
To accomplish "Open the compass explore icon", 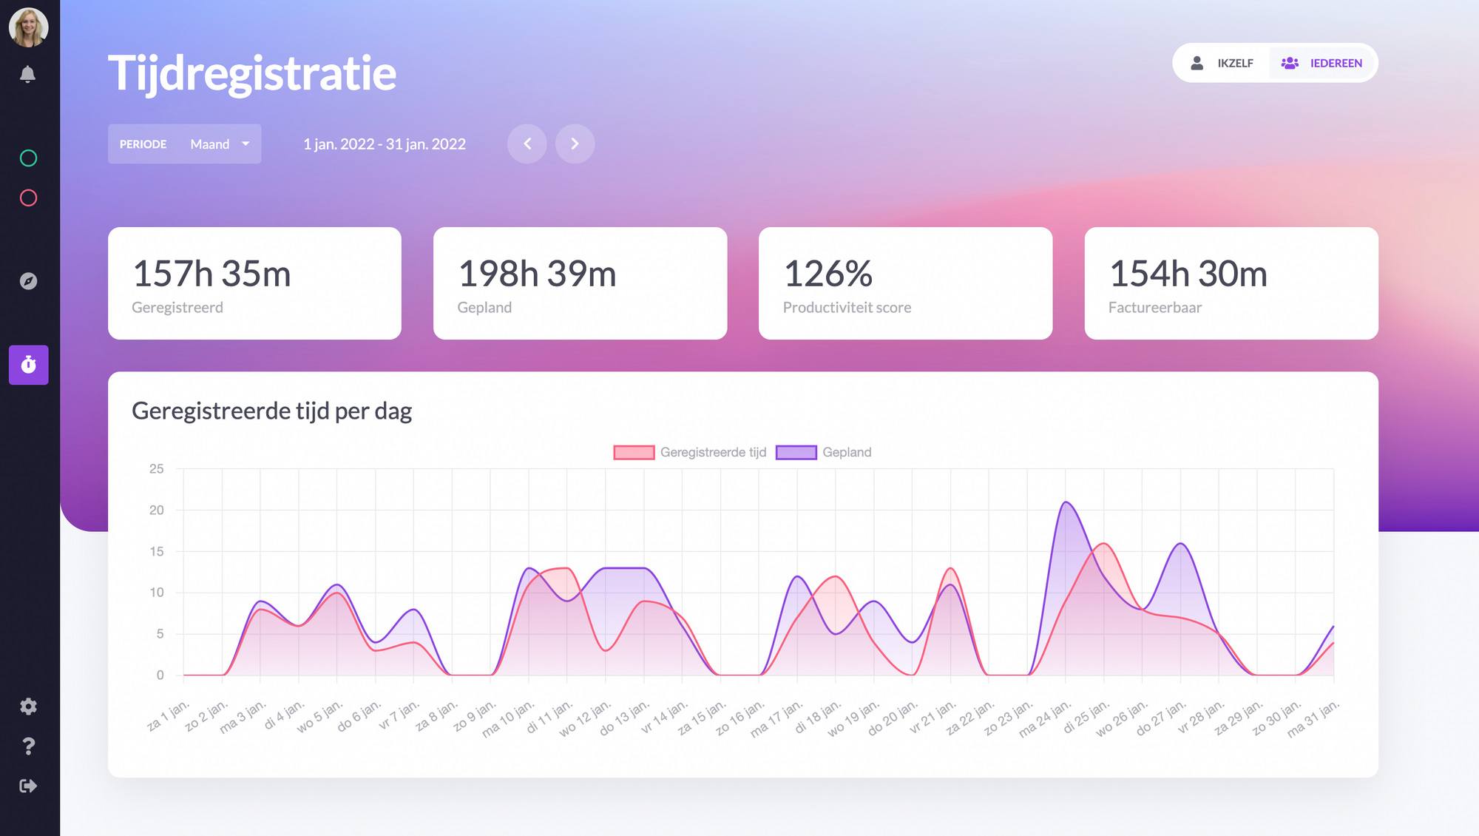I will 28,281.
